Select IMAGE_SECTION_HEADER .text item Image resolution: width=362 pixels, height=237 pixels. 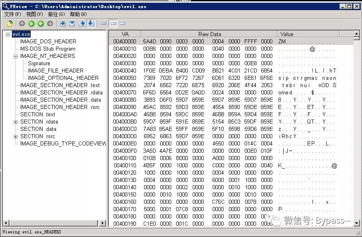coord(60,85)
